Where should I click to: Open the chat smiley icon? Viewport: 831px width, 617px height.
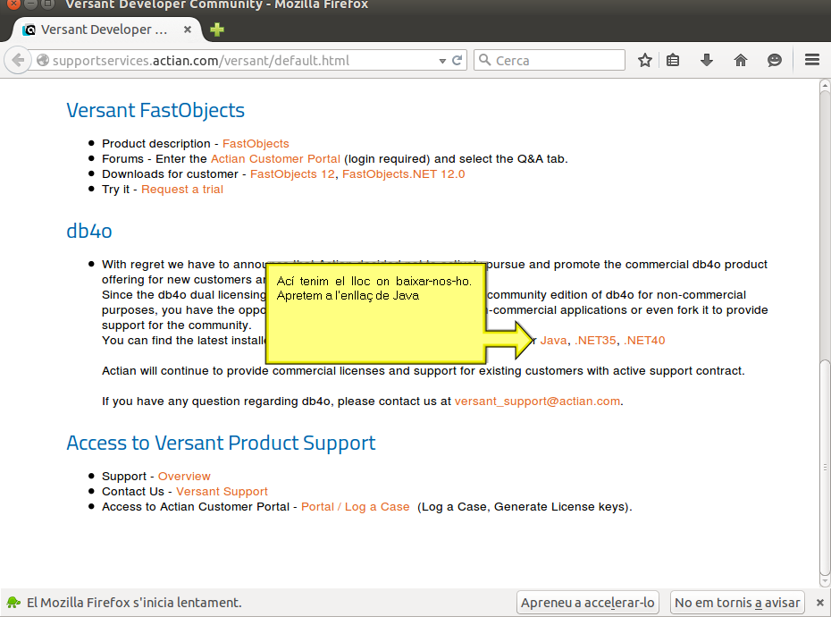pyautogui.click(x=775, y=60)
